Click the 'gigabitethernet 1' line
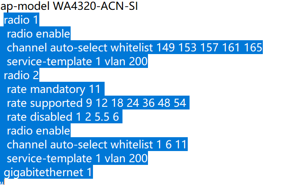Viewport: 308px width, 185px height. pyautogui.click(x=48, y=172)
